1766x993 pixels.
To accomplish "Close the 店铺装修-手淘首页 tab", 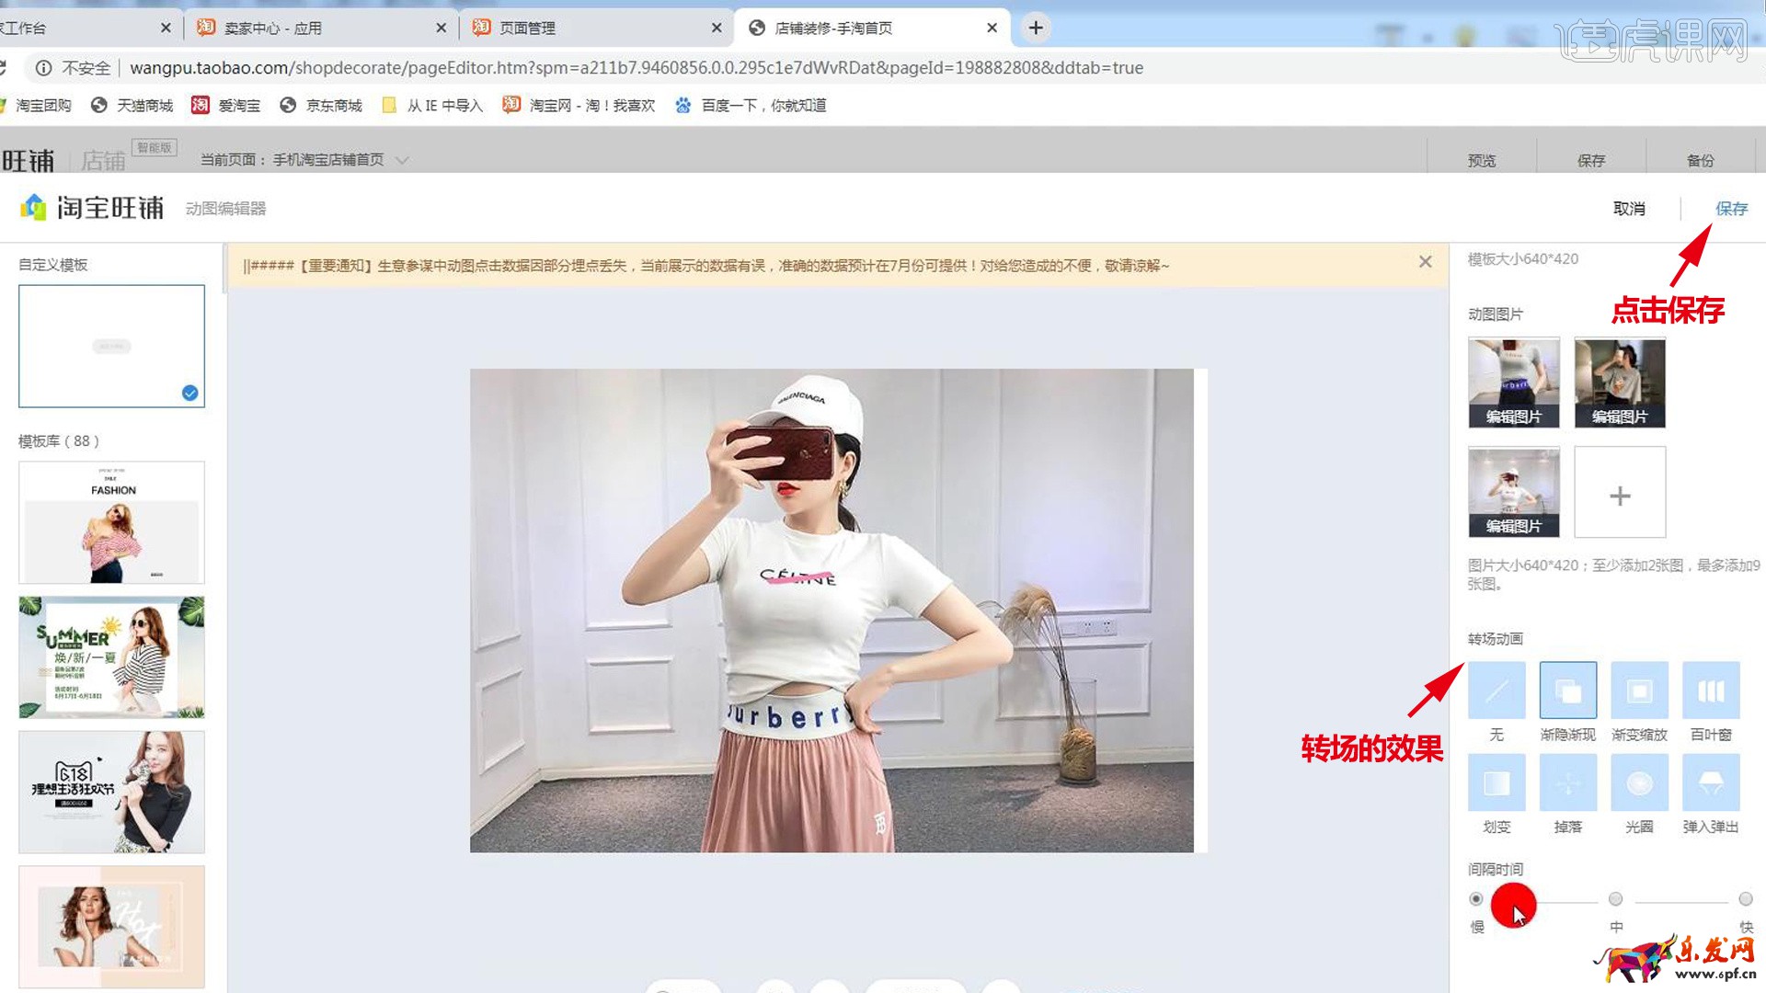I will [992, 28].
